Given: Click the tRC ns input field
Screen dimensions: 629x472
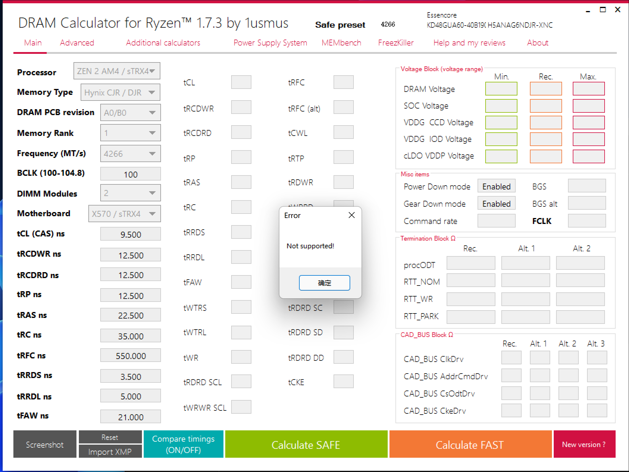Looking at the screenshot, I should pyautogui.click(x=130, y=336).
